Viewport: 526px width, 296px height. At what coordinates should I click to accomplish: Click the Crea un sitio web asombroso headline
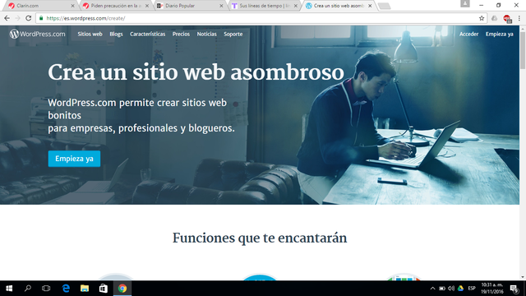click(x=196, y=72)
